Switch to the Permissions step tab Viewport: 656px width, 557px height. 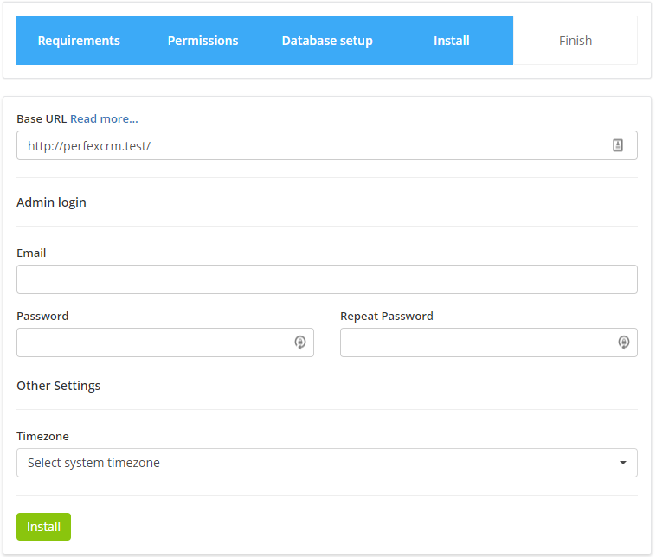click(203, 41)
